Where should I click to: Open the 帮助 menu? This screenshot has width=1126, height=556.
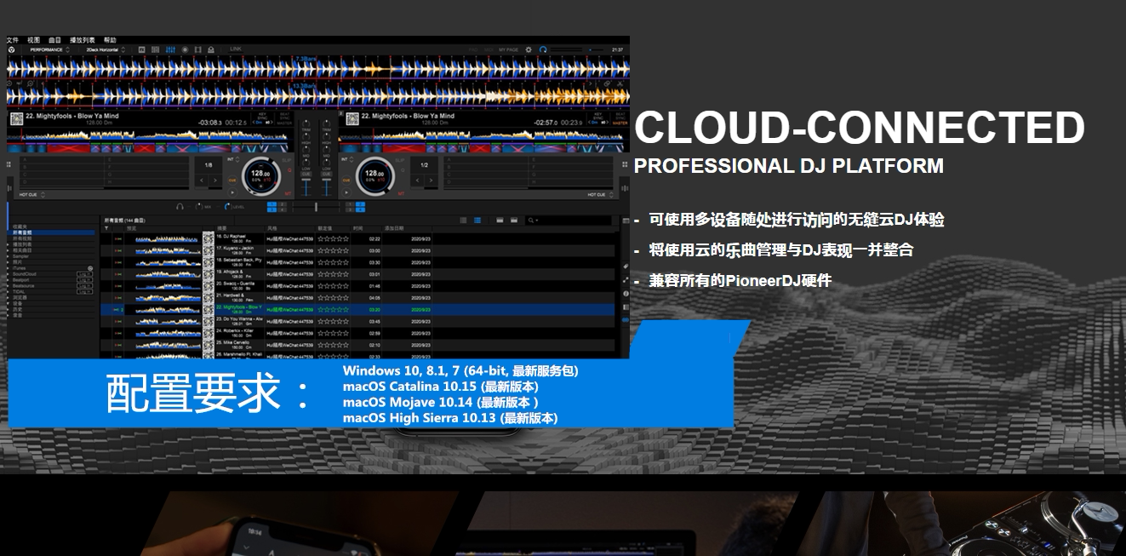(x=110, y=40)
